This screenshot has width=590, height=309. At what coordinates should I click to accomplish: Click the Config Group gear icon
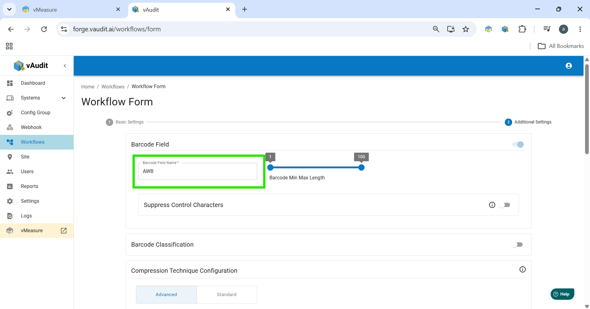point(10,113)
